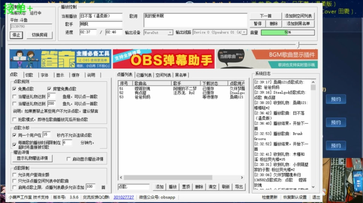Enable the 鱼丸 gift threshold checkbox

(x=14, y=104)
